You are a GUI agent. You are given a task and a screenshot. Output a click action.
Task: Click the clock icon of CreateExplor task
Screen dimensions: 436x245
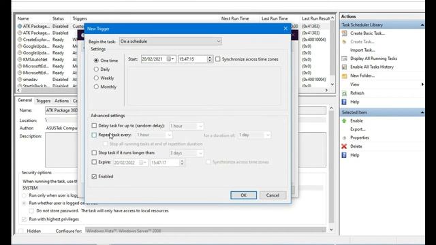tap(20, 39)
